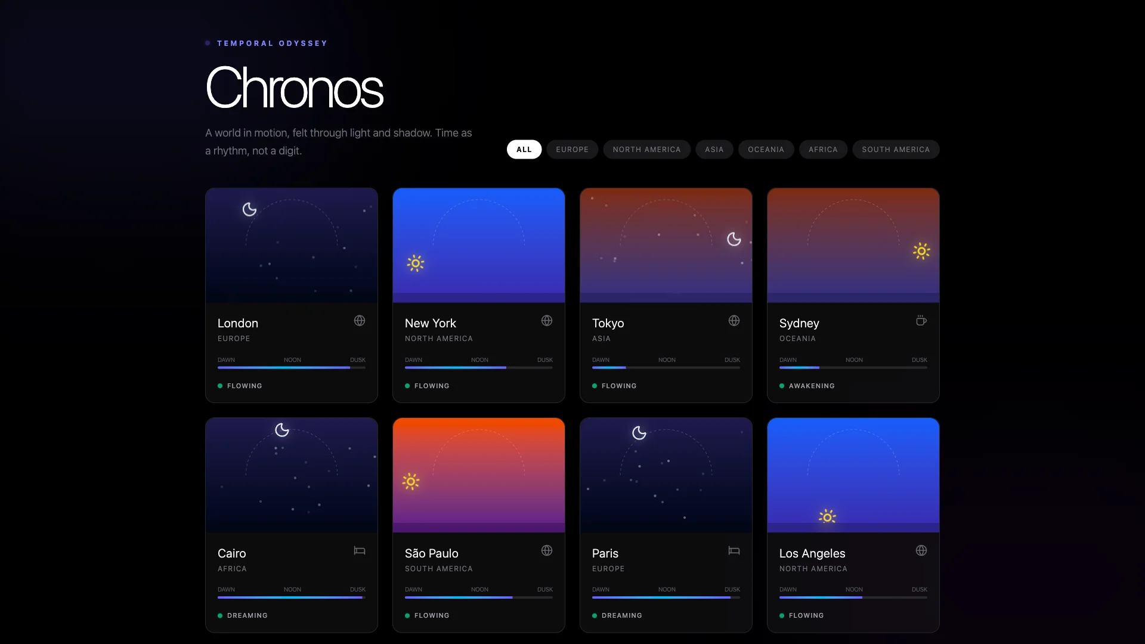Click the globe icon on the Tokyo card
Screen dimensions: 1145x644
click(x=734, y=321)
